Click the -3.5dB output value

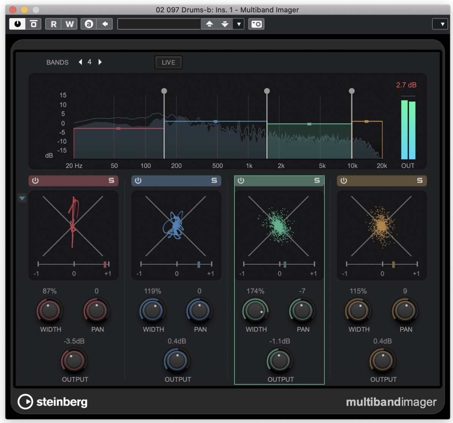74,341
